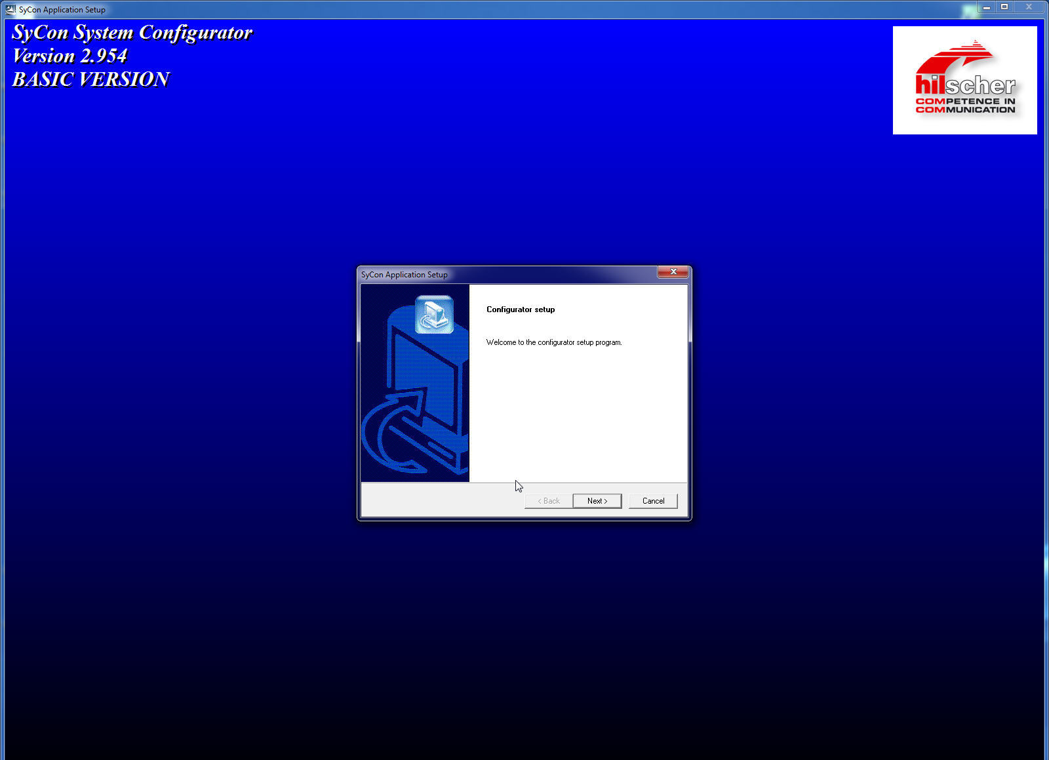The height and width of the screenshot is (760, 1049).
Task: Click the SyCon setup title bar icon
Action: coord(10,9)
